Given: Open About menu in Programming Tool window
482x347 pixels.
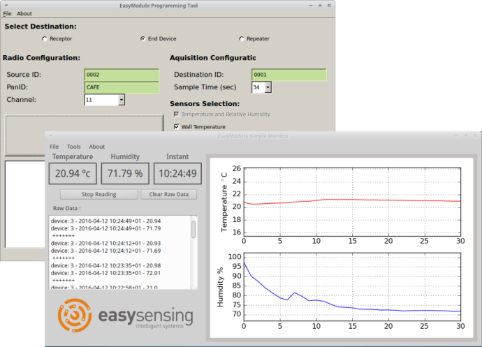Looking at the screenshot, I should 24,13.
